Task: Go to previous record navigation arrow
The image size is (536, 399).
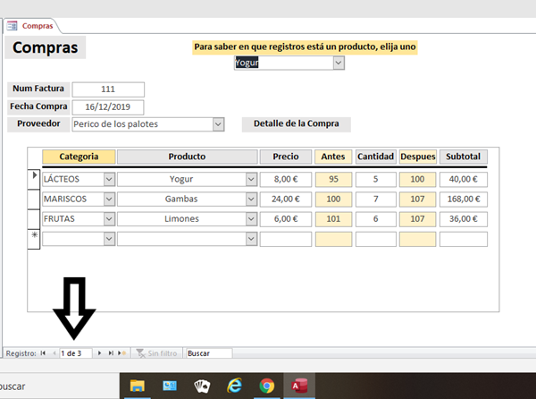Action: [54, 353]
